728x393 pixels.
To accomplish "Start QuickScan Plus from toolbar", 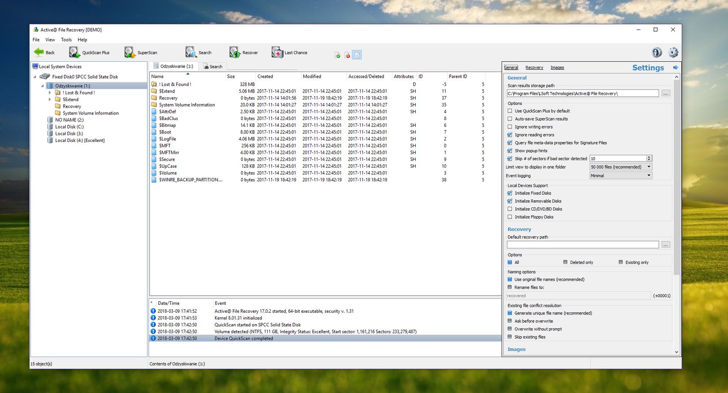I will 89,52.
